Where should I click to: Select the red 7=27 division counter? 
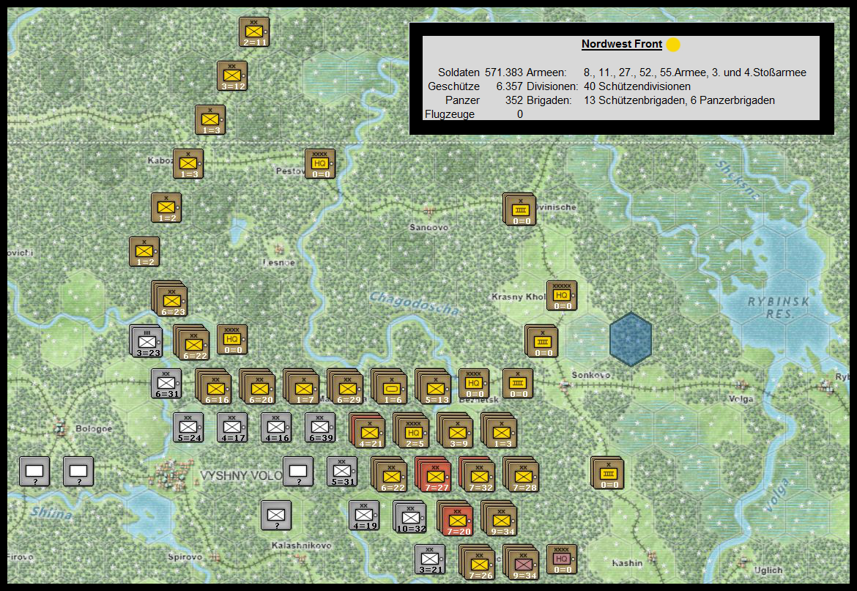click(434, 475)
